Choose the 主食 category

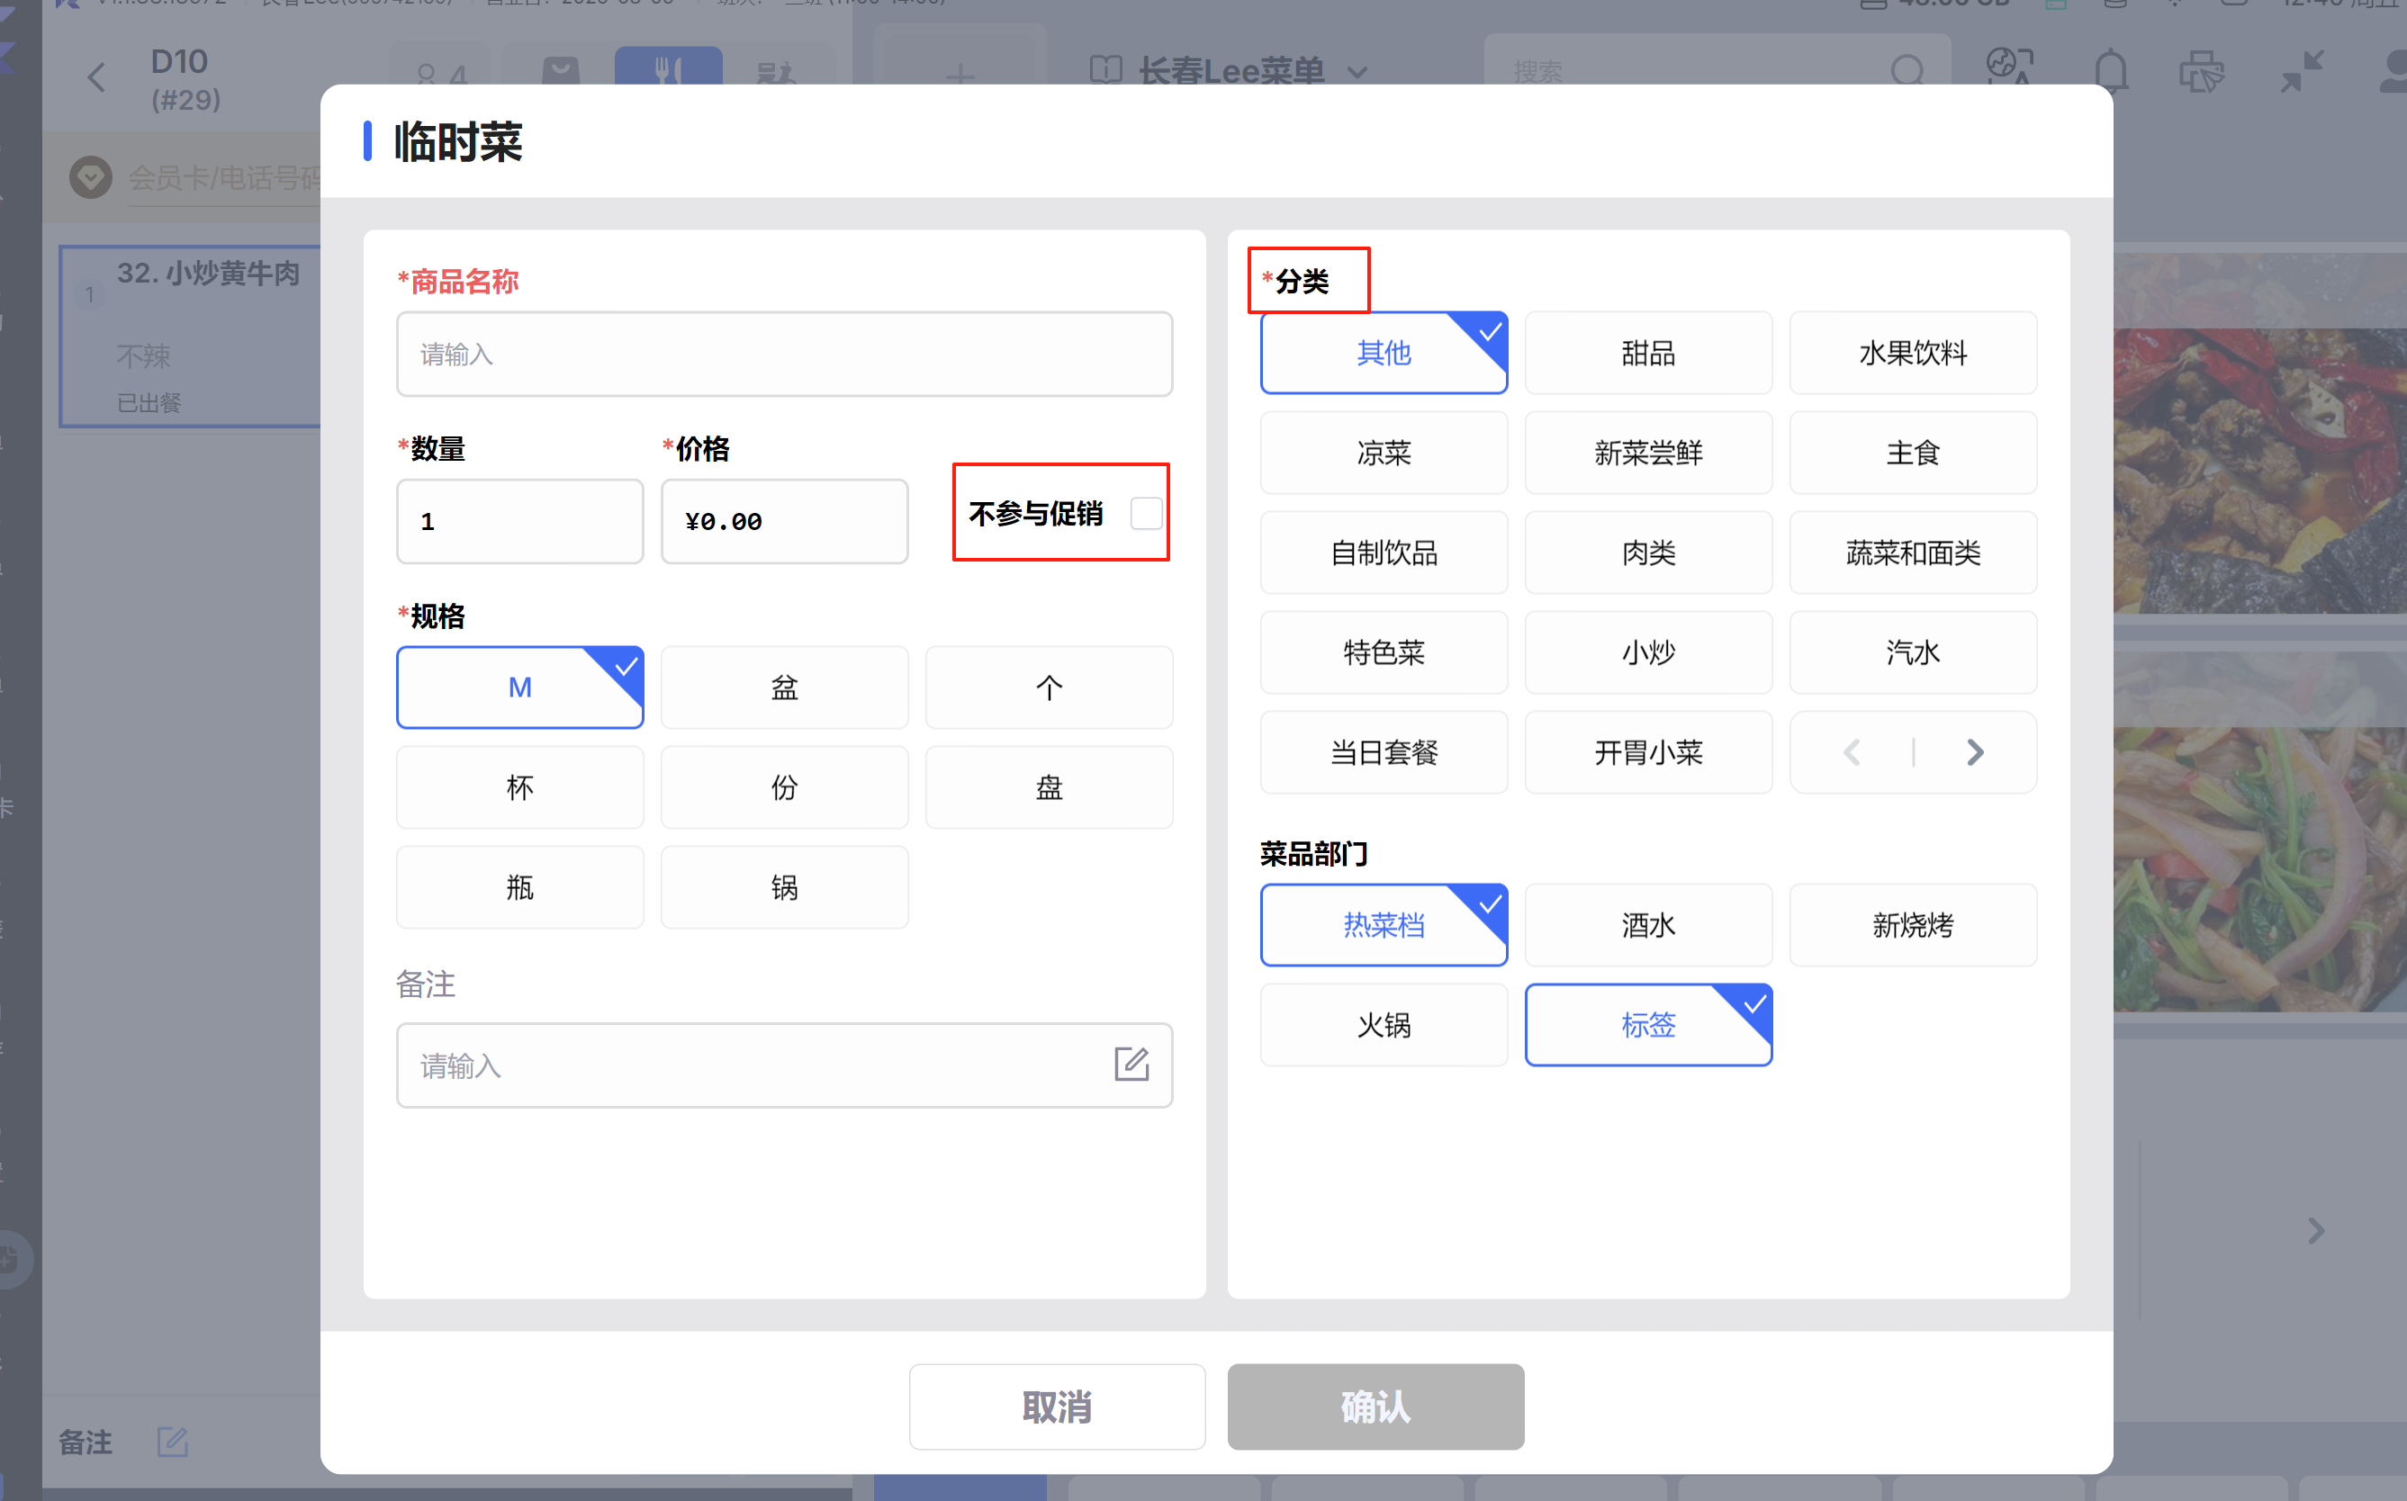tap(1913, 453)
